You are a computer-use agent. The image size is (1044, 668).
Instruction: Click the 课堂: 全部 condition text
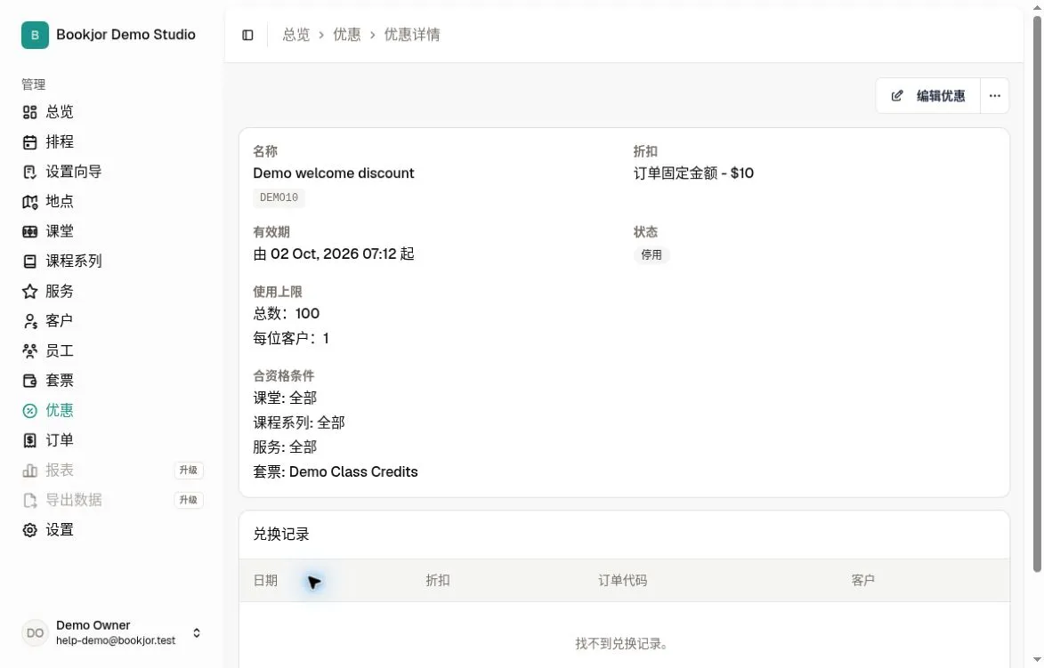point(285,398)
